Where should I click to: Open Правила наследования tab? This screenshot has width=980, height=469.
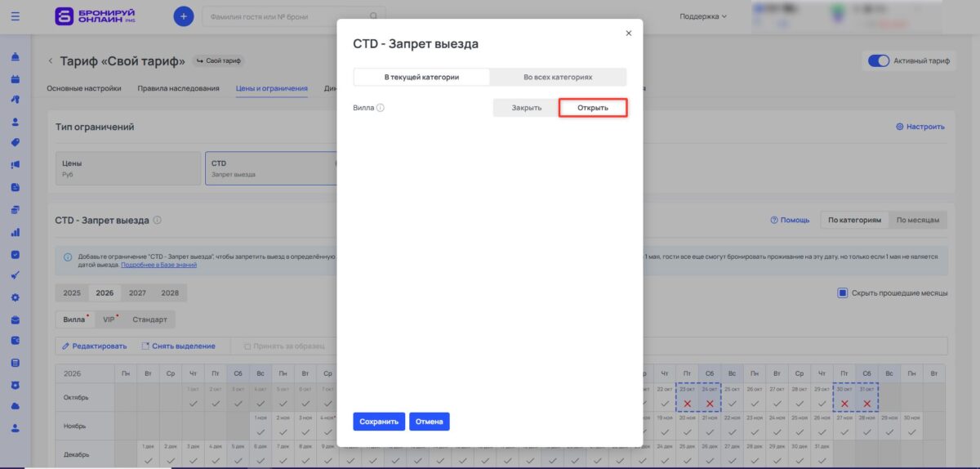(x=178, y=88)
